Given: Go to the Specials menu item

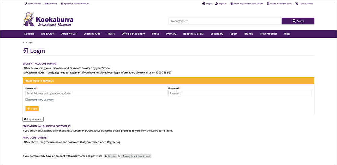Looking at the screenshot, I should tap(29, 34).
